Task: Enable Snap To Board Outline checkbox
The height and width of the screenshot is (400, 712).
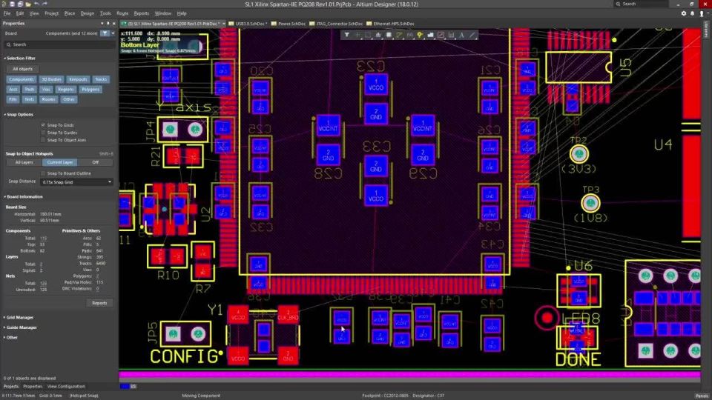Action: 43,173
